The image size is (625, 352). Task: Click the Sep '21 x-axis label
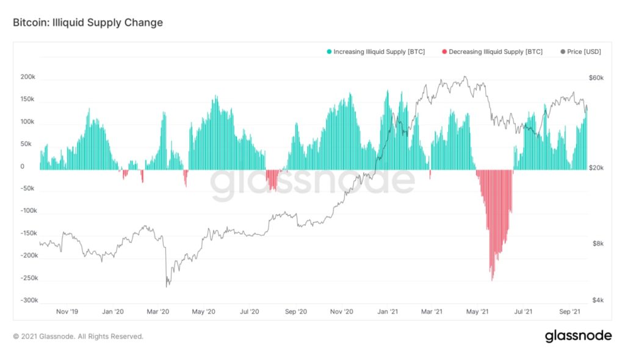tap(569, 312)
